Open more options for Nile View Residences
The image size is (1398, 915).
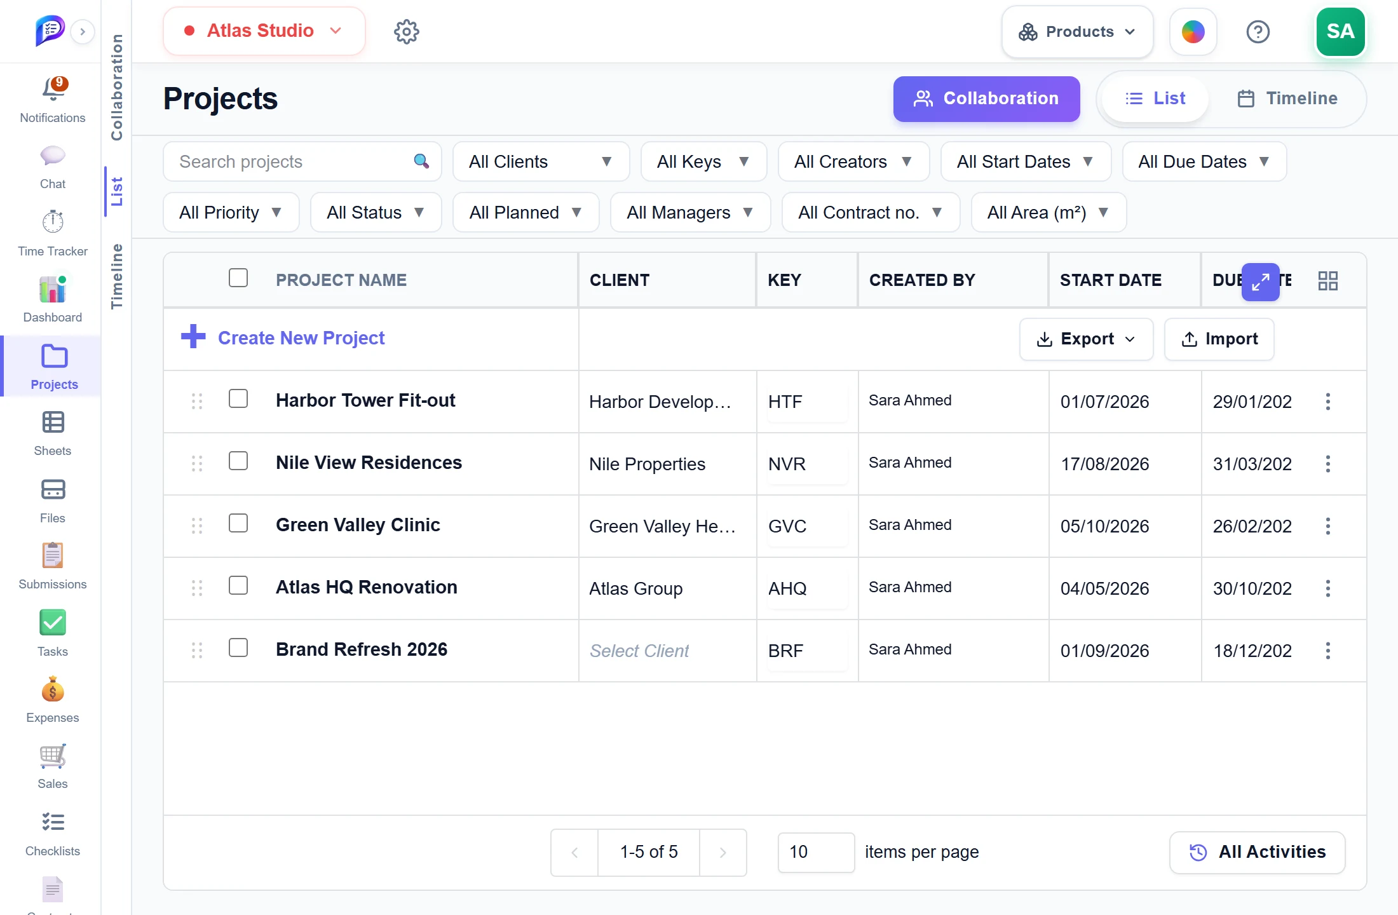pos(1327,464)
